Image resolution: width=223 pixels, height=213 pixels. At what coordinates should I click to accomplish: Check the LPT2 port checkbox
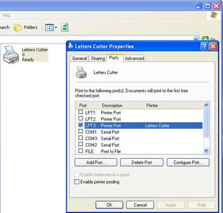coord(80,118)
